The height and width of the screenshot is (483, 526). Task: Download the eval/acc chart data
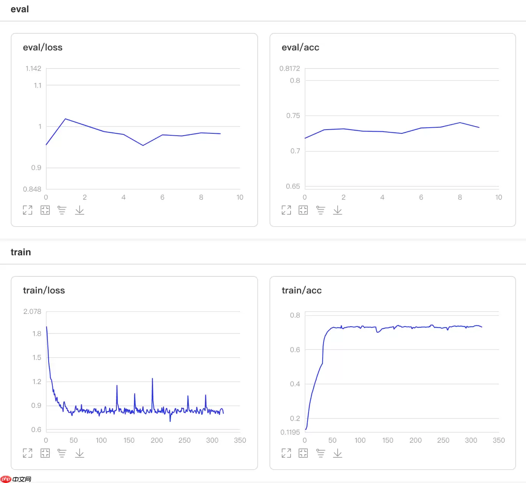click(338, 210)
